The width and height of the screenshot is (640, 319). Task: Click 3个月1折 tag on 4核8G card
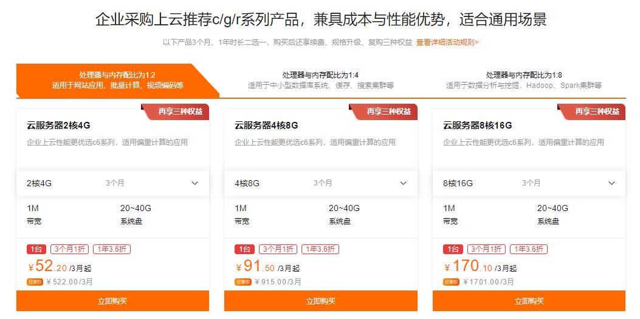pyautogui.click(x=278, y=249)
